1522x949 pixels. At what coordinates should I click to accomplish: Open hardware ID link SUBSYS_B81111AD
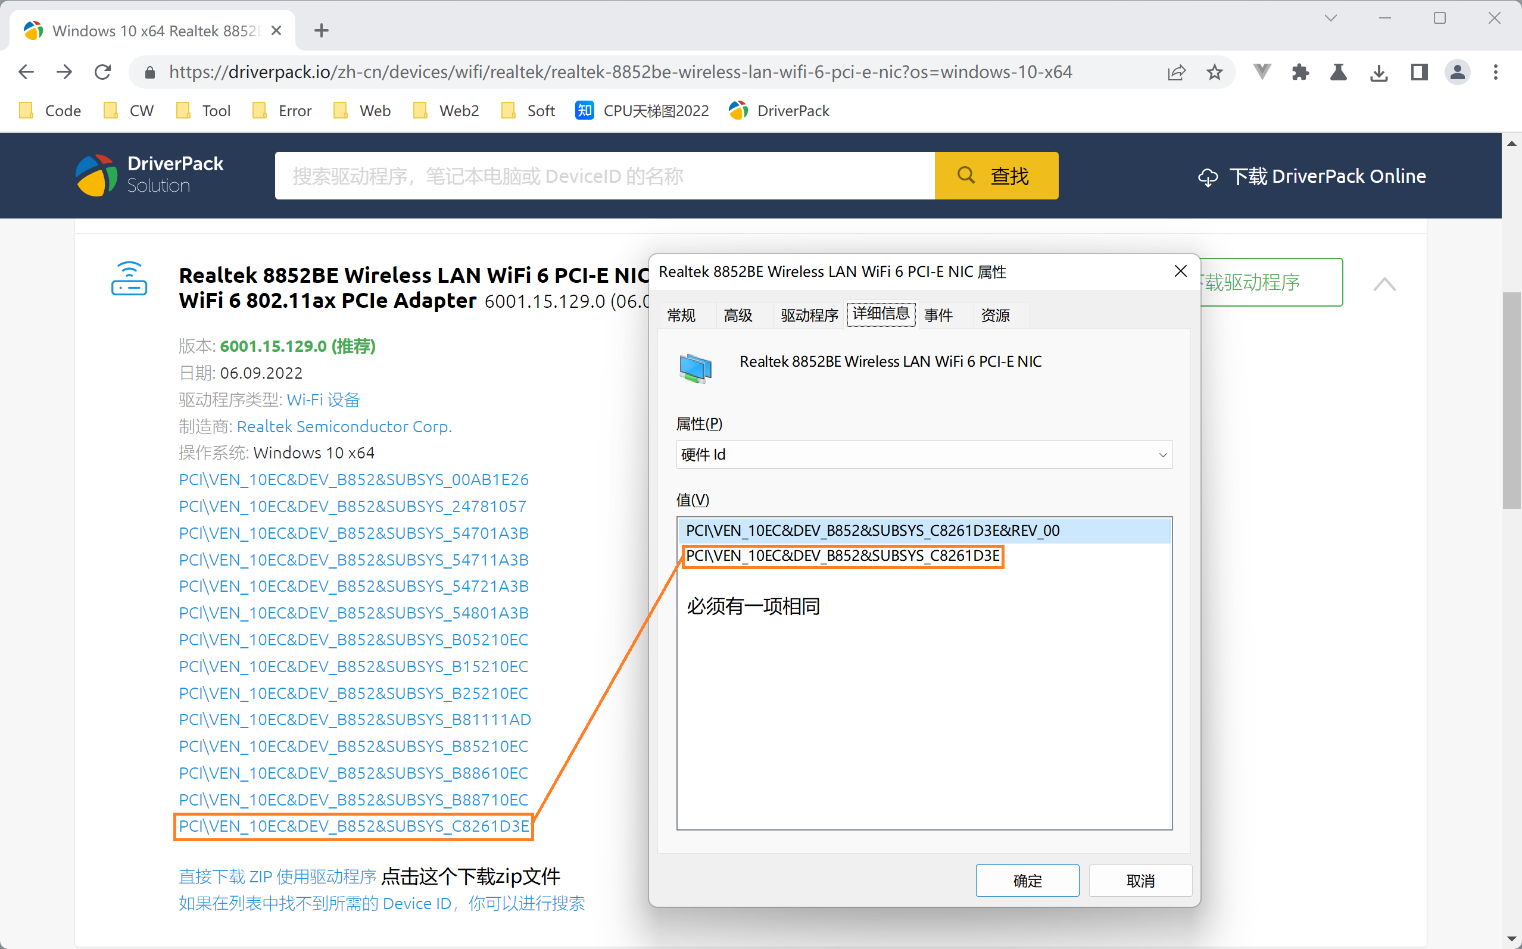[355, 719]
